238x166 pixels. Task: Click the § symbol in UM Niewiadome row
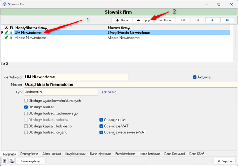pyautogui.click(x=11, y=33)
